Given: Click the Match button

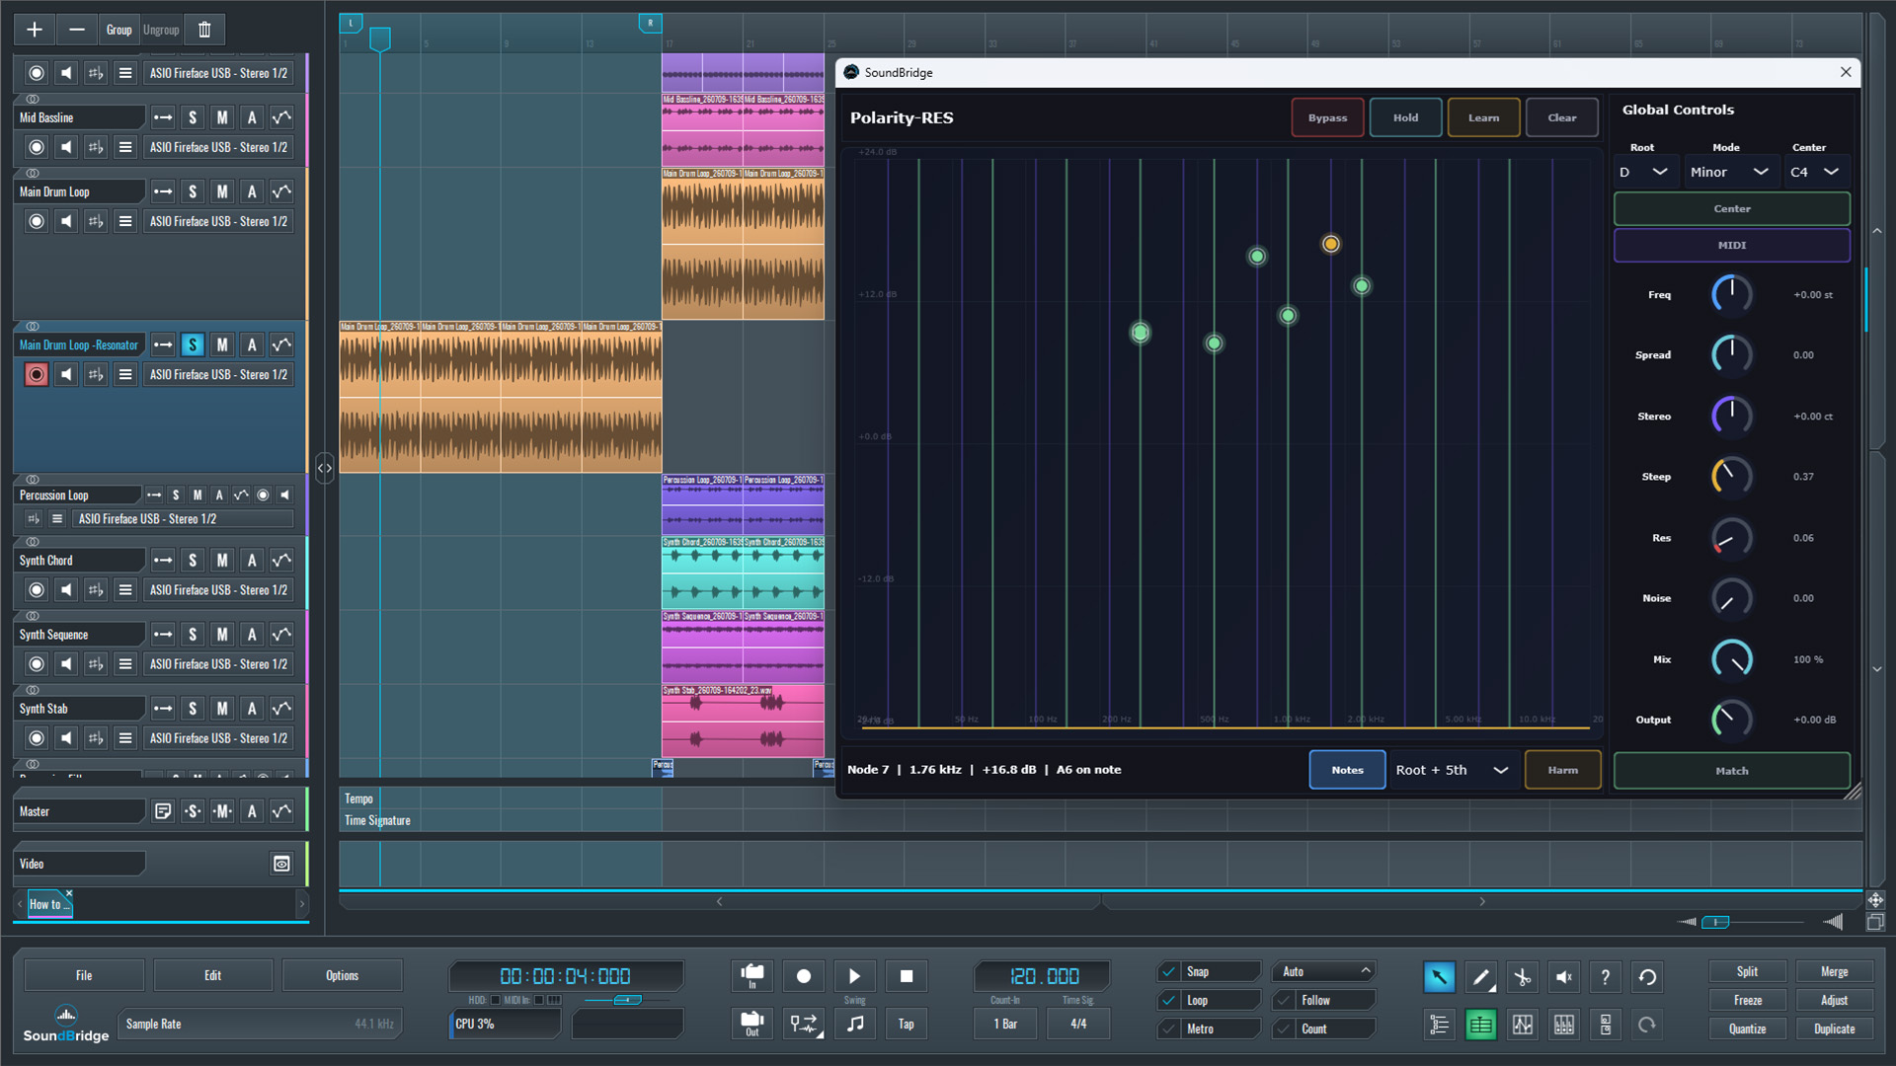Looking at the screenshot, I should (x=1732, y=771).
